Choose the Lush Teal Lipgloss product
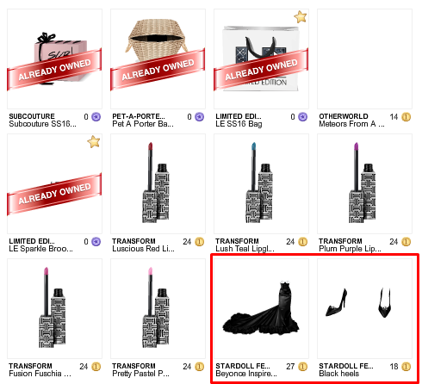422x384 pixels. (261, 183)
